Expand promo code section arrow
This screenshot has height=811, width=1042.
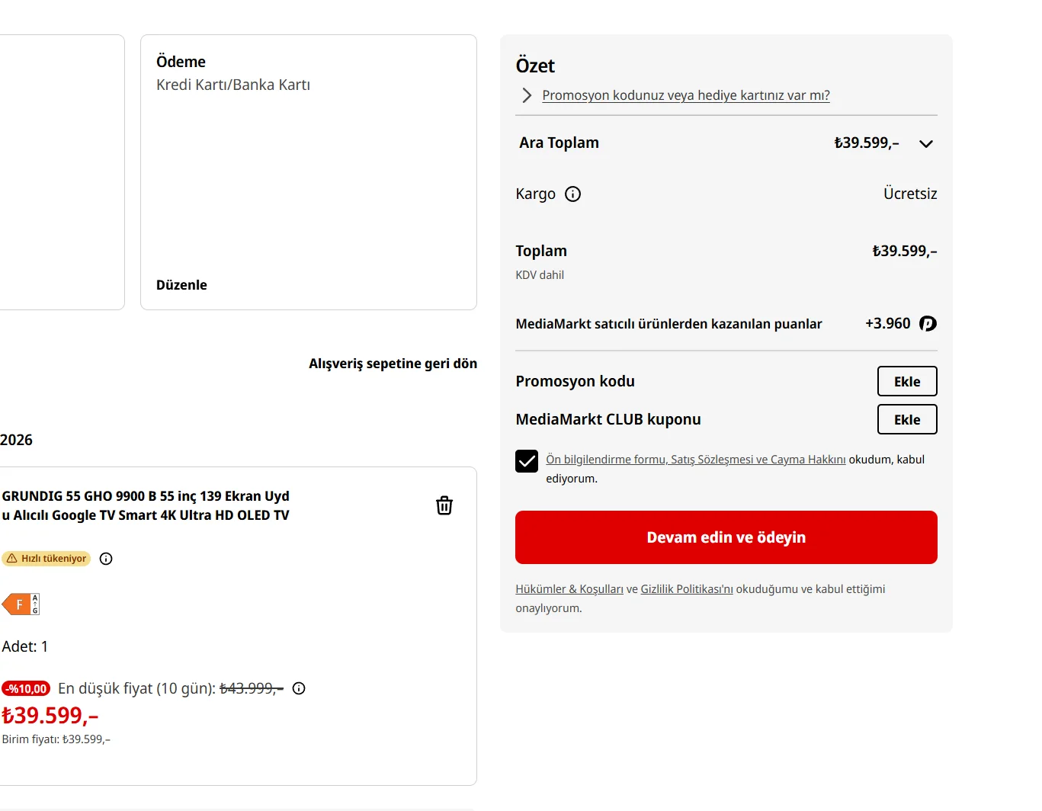[527, 95]
